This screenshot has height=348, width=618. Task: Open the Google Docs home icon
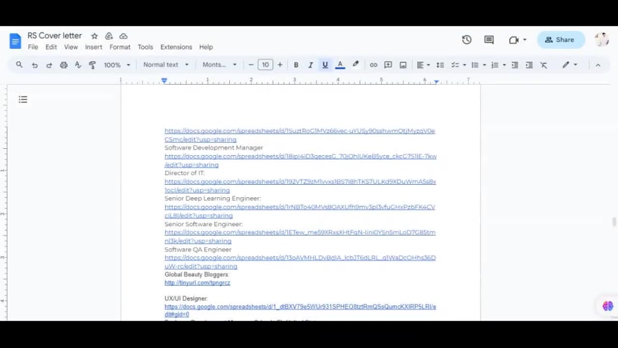pos(15,41)
